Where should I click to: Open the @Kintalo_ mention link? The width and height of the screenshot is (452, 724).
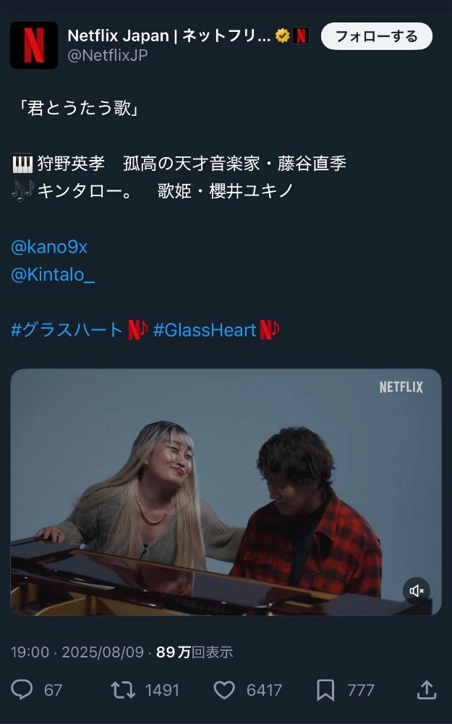click(x=53, y=274)
